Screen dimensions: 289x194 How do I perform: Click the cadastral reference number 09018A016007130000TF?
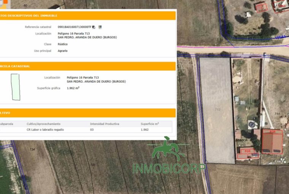[74, 27]
